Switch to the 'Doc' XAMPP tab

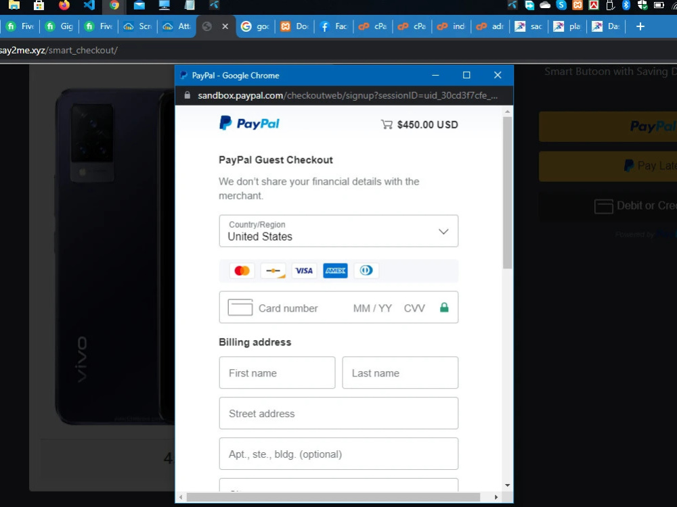(x=294, y=26)
